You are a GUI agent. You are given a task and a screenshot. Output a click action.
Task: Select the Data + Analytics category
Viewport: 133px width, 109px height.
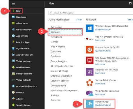59,61
